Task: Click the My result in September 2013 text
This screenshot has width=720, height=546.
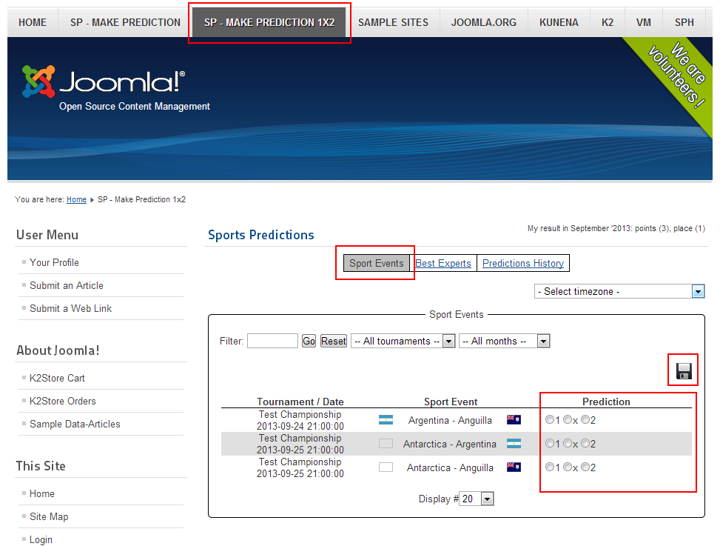Action: 616,228
